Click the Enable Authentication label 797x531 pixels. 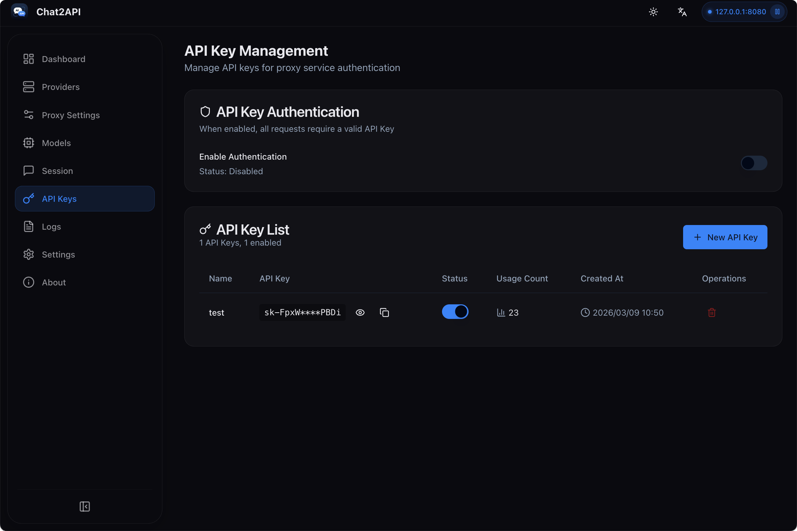pyautogui.click(x=243, y=157)
